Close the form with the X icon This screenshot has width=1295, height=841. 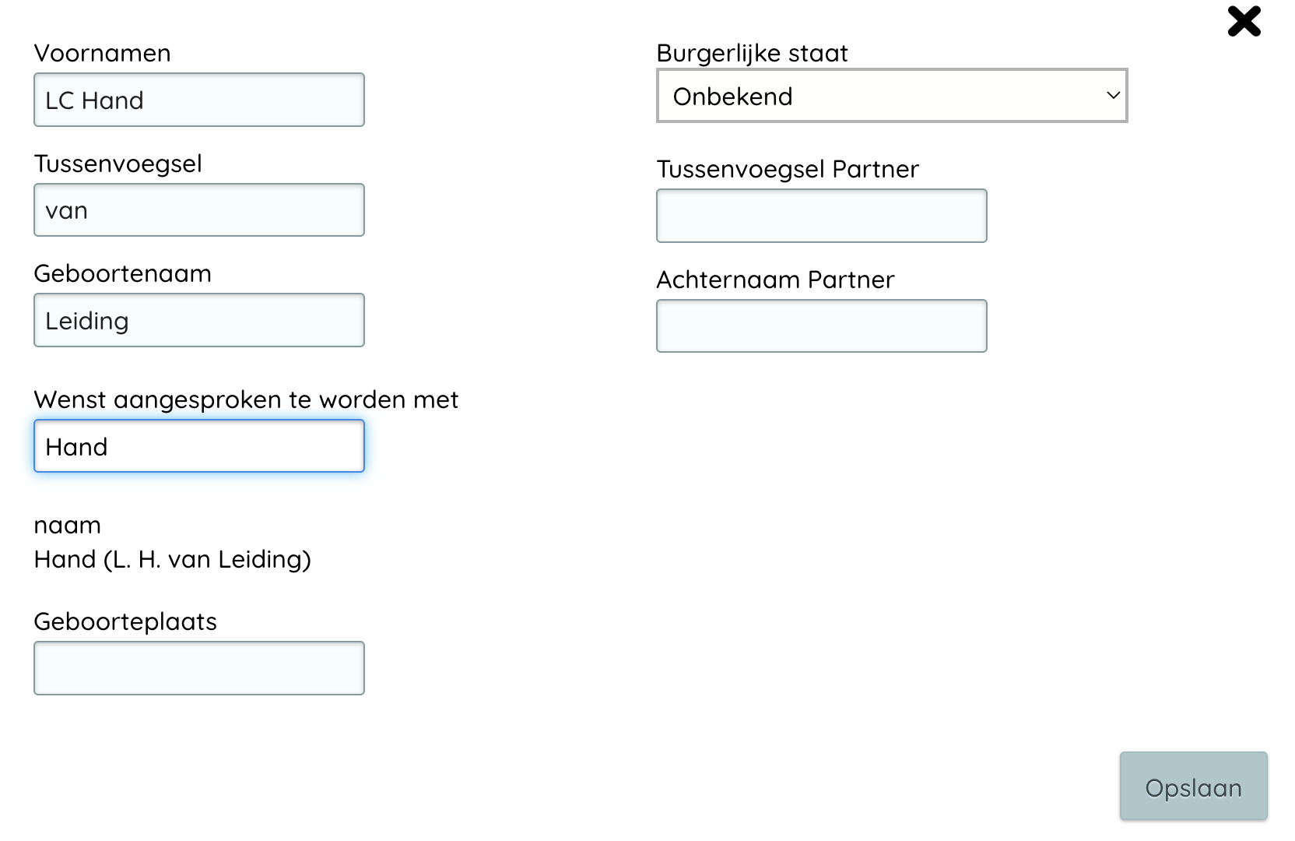1244,22
